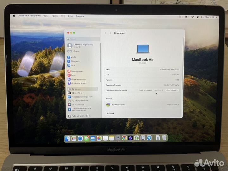The height and width of the screenshot is (171, 228).
Task: Open Mail app in the Dock
Action: (x=93, y=138)
